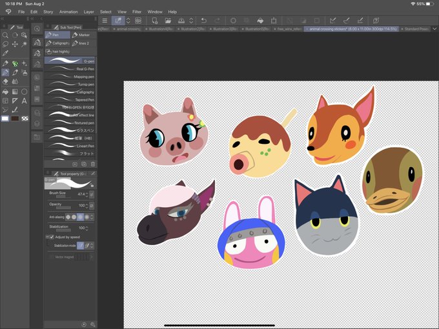This screenshot has width=439, height=329.
Task: Select the Auto select magic wand tool
Action: coord(25,45)
